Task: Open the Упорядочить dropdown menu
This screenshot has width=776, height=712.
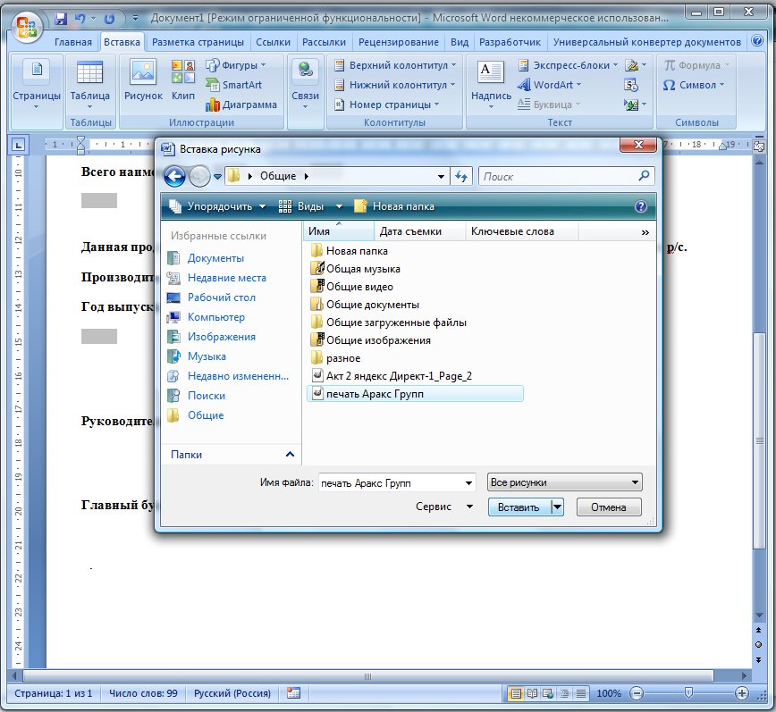Action: (217, 206)
